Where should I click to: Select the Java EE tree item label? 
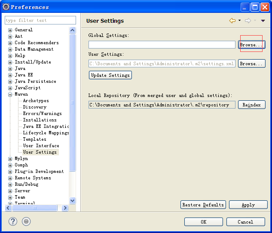[24, 75]
